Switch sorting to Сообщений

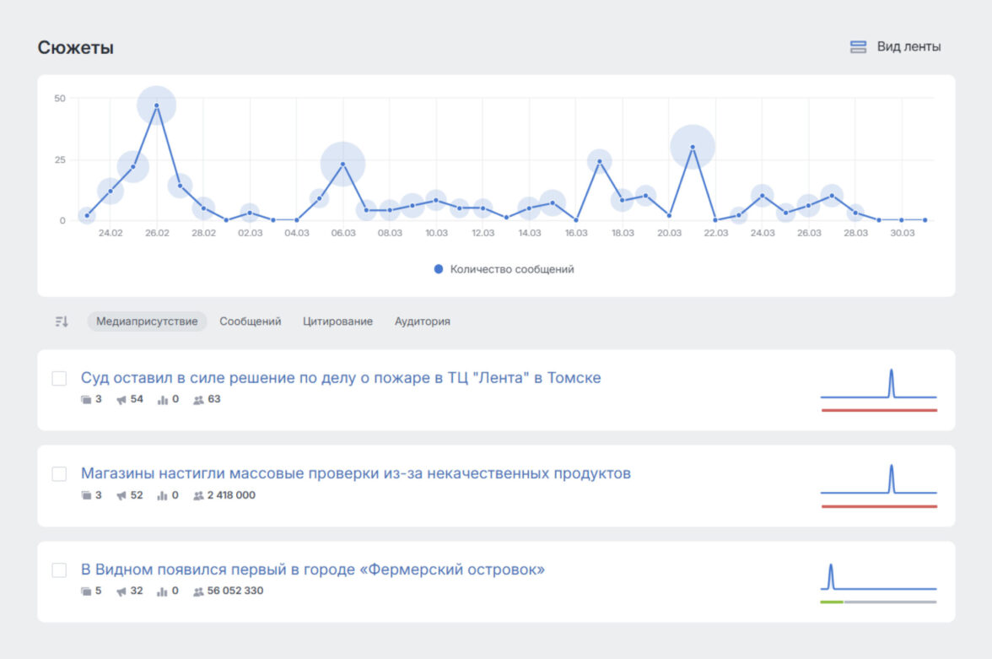pos(251,321)
